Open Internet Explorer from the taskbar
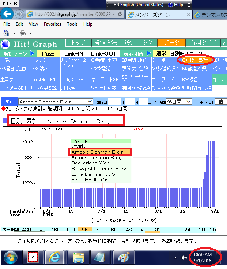The width and height of the screenshot is (227, 269). 54,257
